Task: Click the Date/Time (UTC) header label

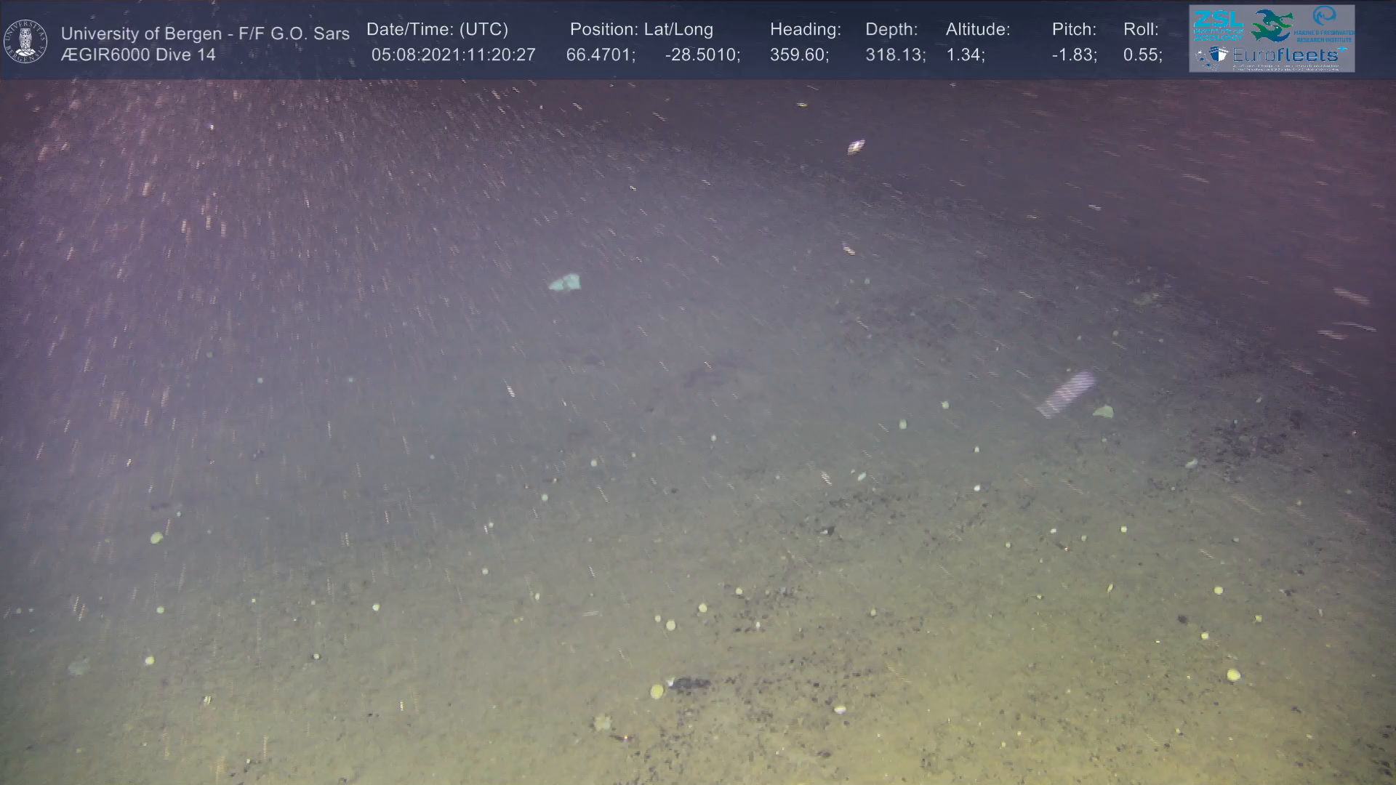Action: tap(437, 30)
